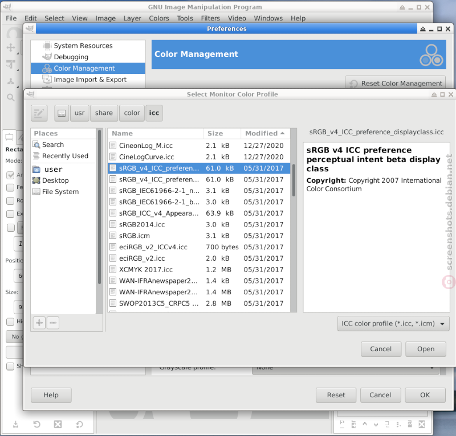Enable the Expand from center checkbox
This screenshot has height=436, width=456.
[x=10, y=214]
